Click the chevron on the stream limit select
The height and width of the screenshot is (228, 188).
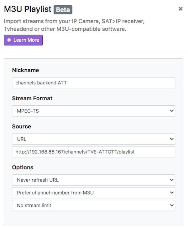(x=171, y=205)
